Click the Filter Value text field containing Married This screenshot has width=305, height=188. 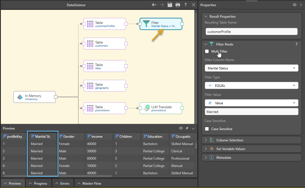251,112
